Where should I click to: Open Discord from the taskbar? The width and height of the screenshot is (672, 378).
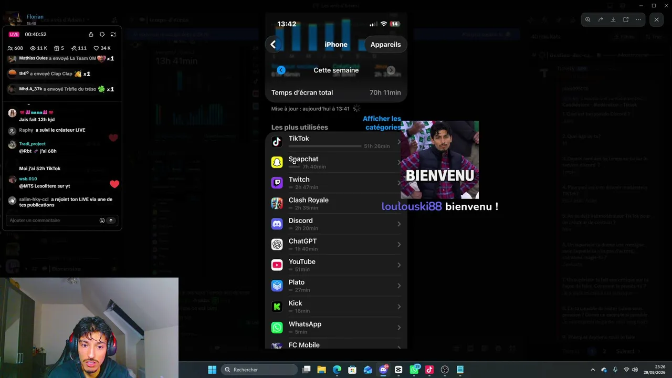point(383,370)
